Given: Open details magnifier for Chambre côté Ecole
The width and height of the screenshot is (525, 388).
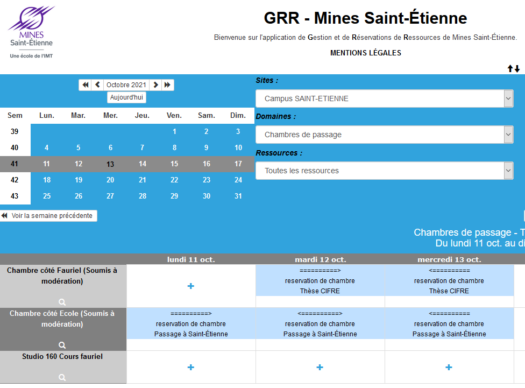Looking at the screenshot, I should [x=62, y=345].
